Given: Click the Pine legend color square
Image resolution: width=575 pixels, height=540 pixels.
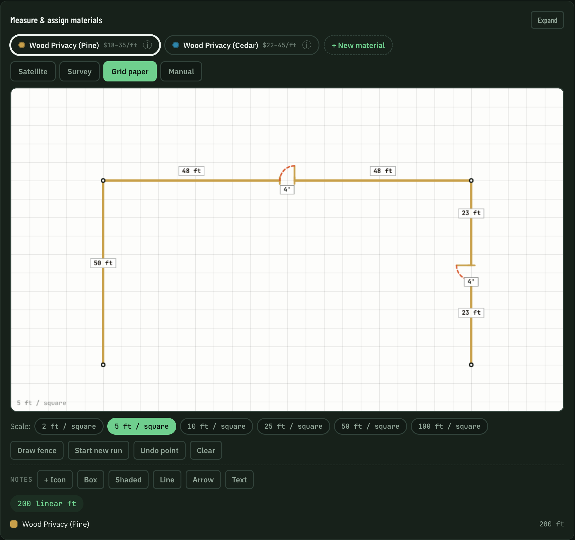Looking at the screenshot, I should tap(14, 524).
